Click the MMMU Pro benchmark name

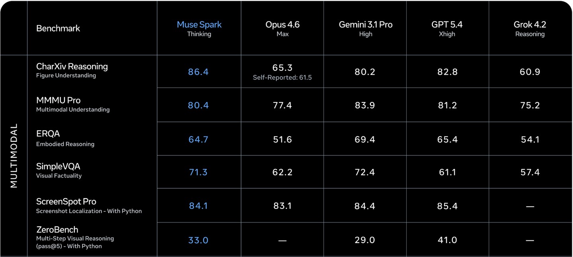point(58,100)
